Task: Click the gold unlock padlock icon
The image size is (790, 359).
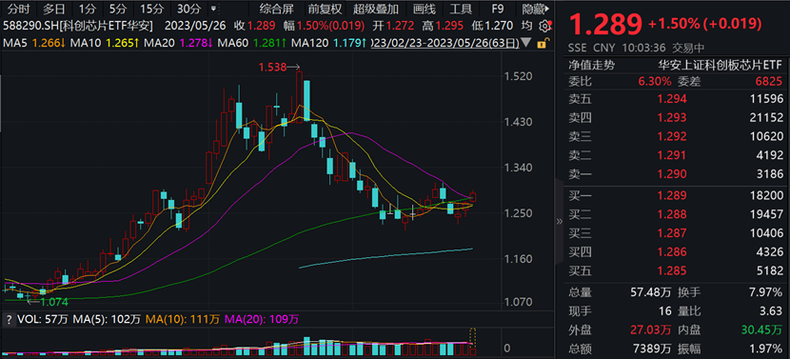Action: click(543, 44)
